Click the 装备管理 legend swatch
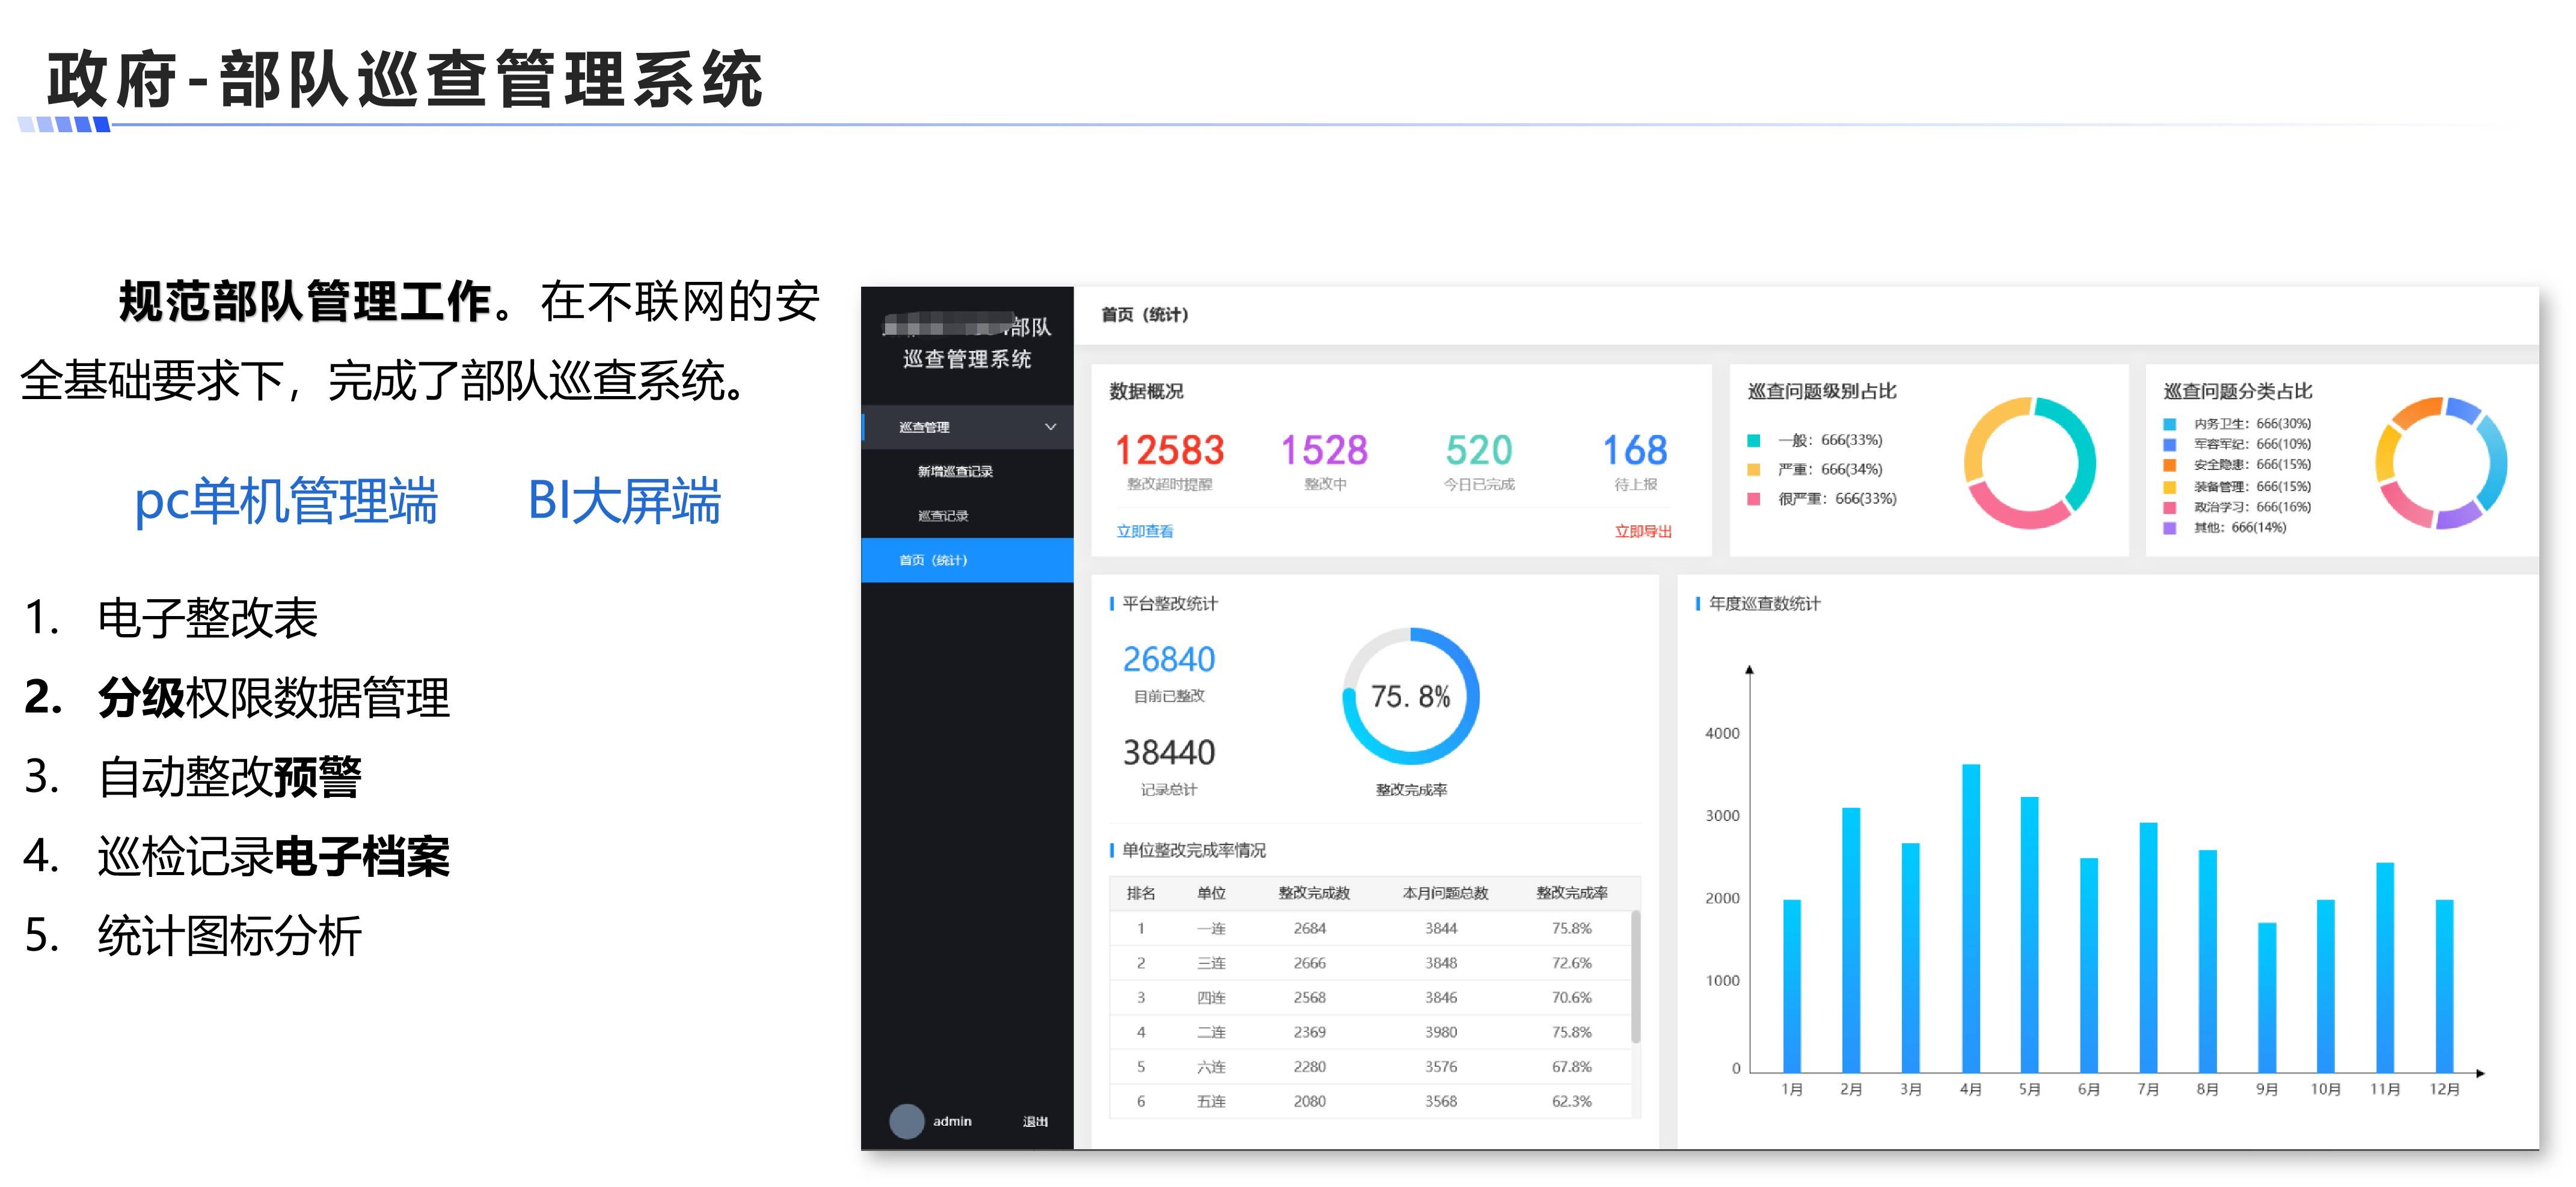This screenshot has width=2576, height=1187. (2169, 487)
